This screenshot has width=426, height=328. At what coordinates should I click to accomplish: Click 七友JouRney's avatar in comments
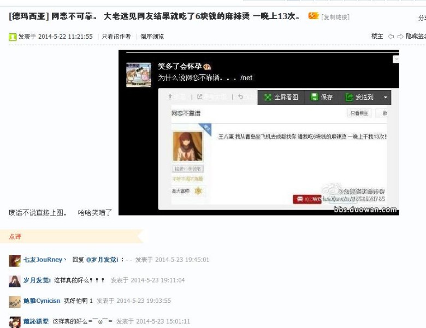[x=15, y=260]
